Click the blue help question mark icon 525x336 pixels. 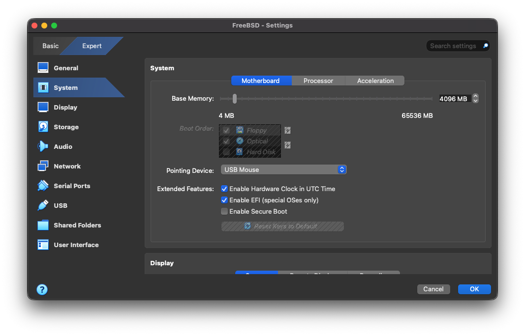coord(42,289)
